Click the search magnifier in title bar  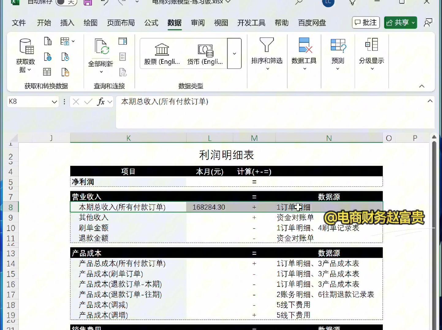point(299,2)
